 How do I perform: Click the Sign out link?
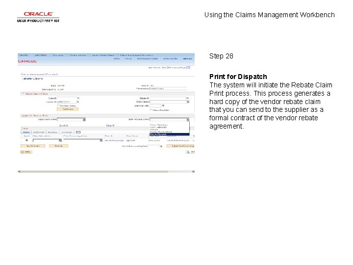point(187,58)
